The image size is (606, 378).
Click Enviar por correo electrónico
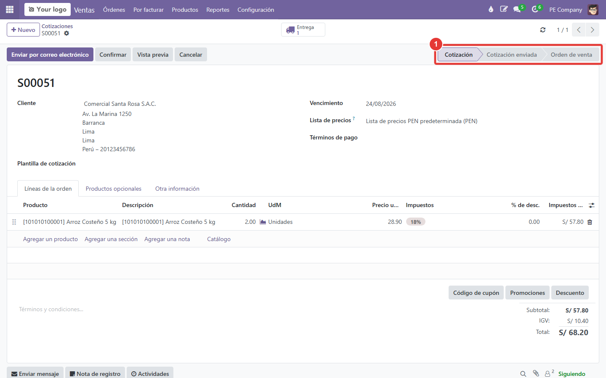(x=50, y=55)
